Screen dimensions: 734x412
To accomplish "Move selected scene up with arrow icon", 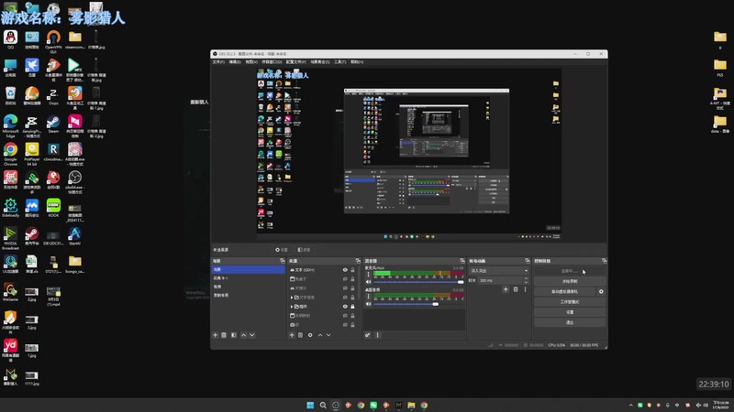I will pyautogui.click(x=243, y=335).
